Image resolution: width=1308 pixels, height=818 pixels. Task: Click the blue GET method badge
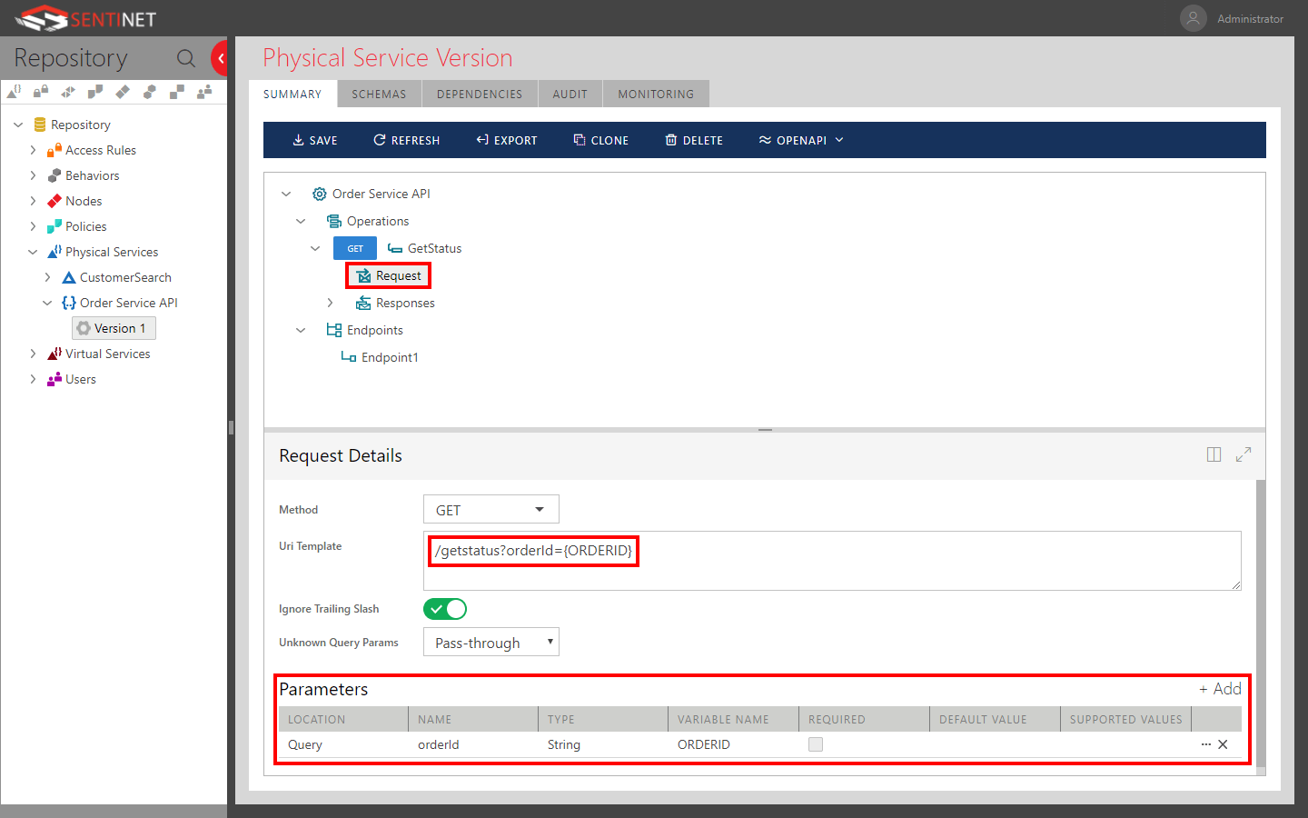(x=355, y=248)
